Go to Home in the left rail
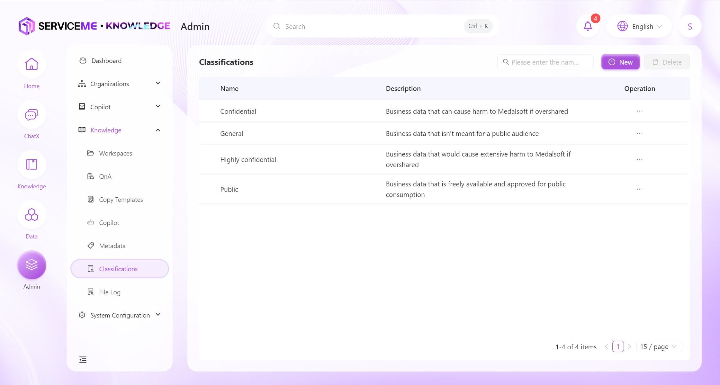 pos(32,64)
